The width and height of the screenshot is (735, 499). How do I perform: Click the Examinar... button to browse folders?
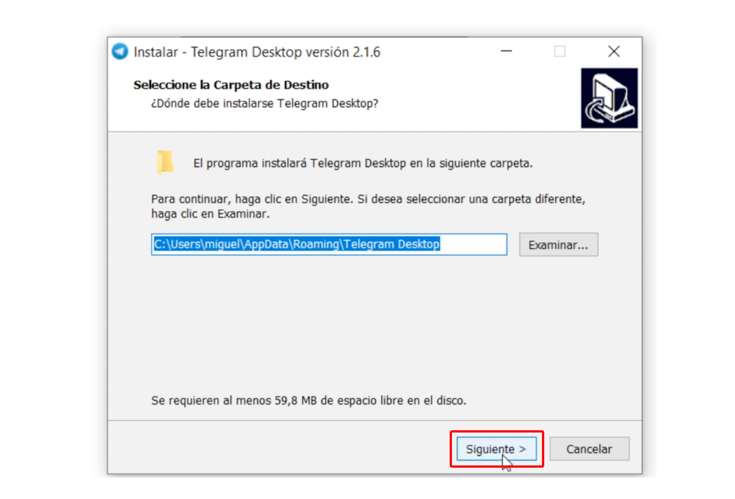click(558, 244)
